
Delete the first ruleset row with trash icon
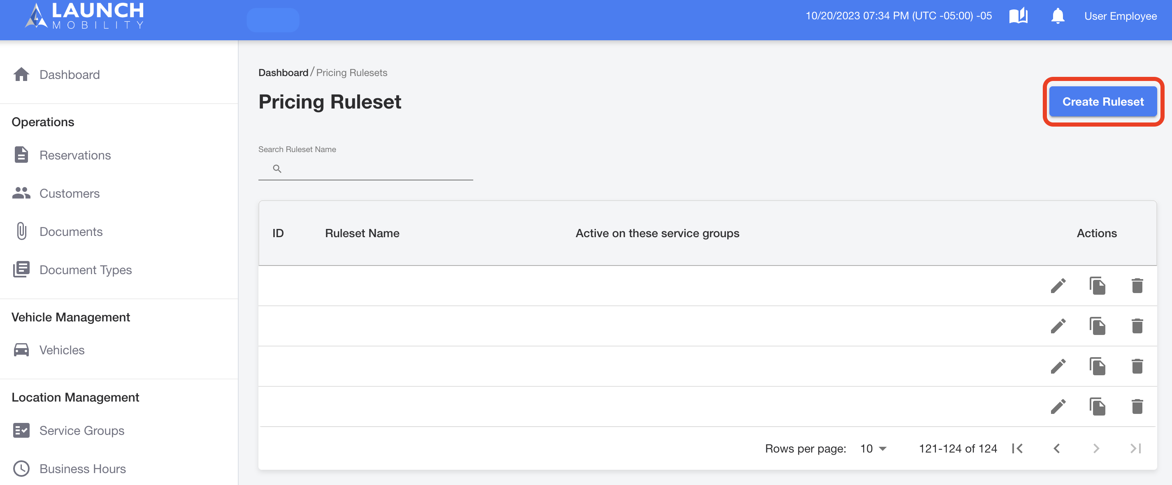coord(1137,286)
